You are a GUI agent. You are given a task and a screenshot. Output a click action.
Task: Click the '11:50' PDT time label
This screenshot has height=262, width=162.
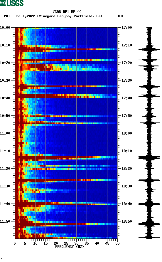(5, 221)
